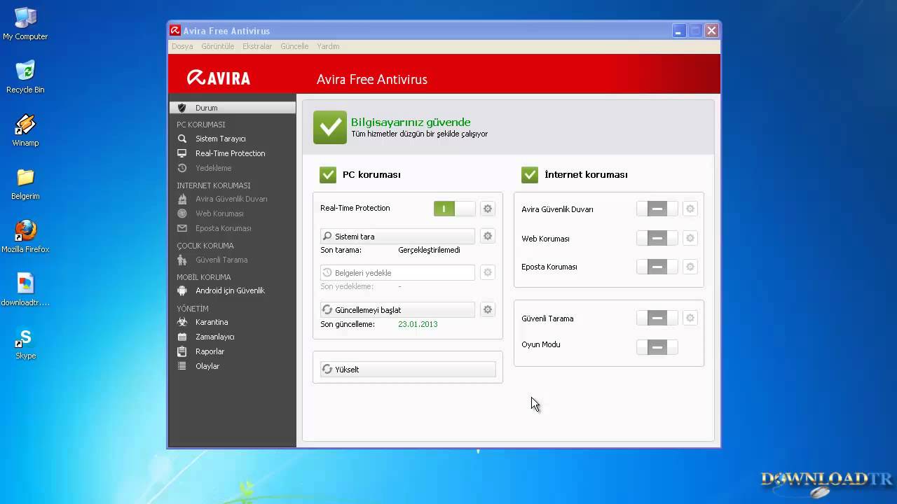Toggle the Avira Güvenlik Duvarı switch
This screenshot has width=897, height=504.
pos(657,209)
